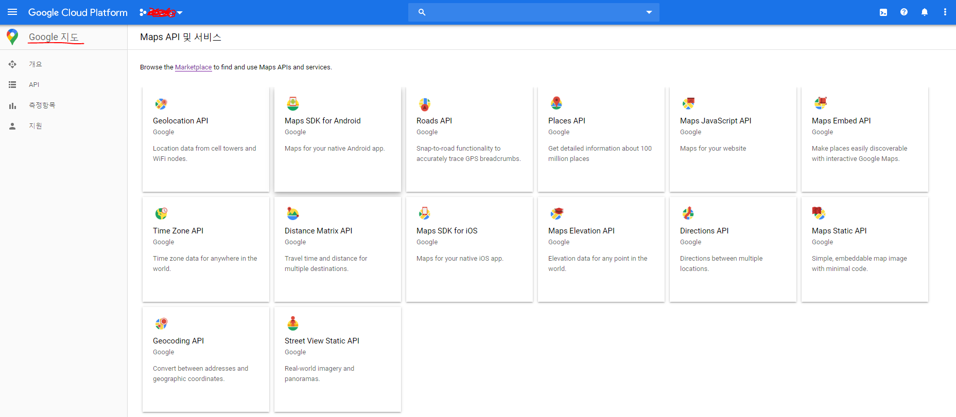The image size is (956, 417).
Task: Click the Google Cloud Platform title
Action: click(x=78, y=12)
